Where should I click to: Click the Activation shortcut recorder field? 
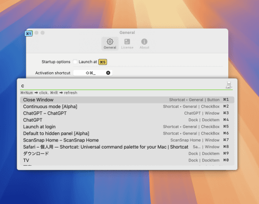point(93,73)
